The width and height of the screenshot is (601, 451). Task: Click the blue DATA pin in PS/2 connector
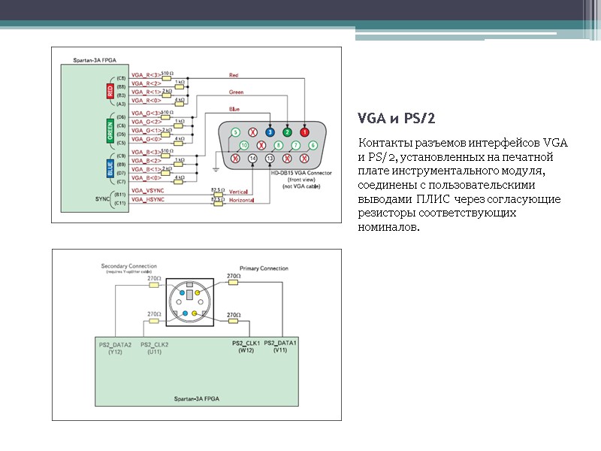182,293
